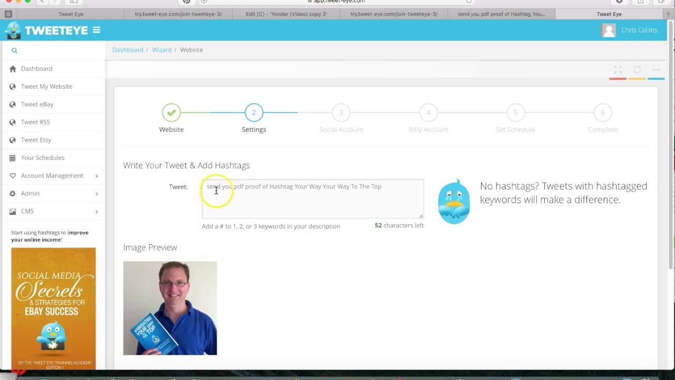Viewport: 675px width, 380px height.
Task: Click the Wizard breadcrumb link
Action: pyautogui.click(x=162, y=50)
